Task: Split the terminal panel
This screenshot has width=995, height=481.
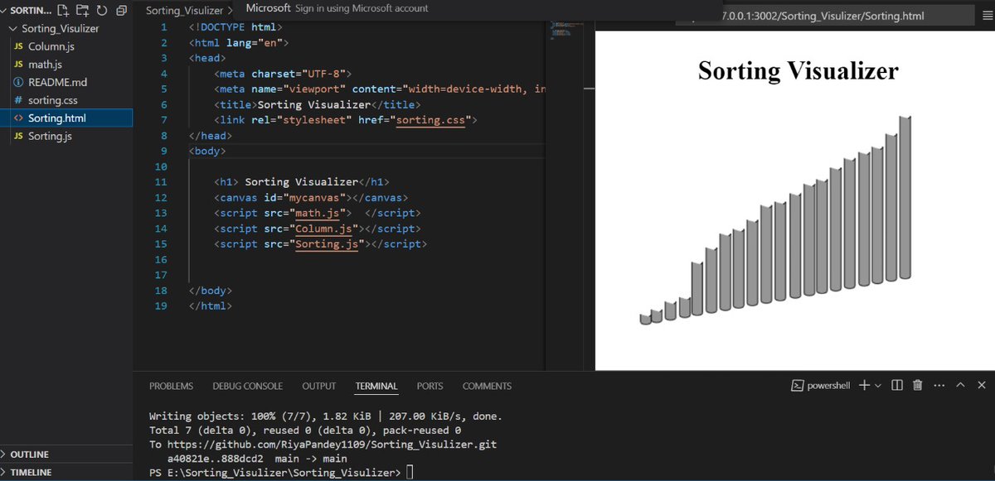Action: point(897,386)
